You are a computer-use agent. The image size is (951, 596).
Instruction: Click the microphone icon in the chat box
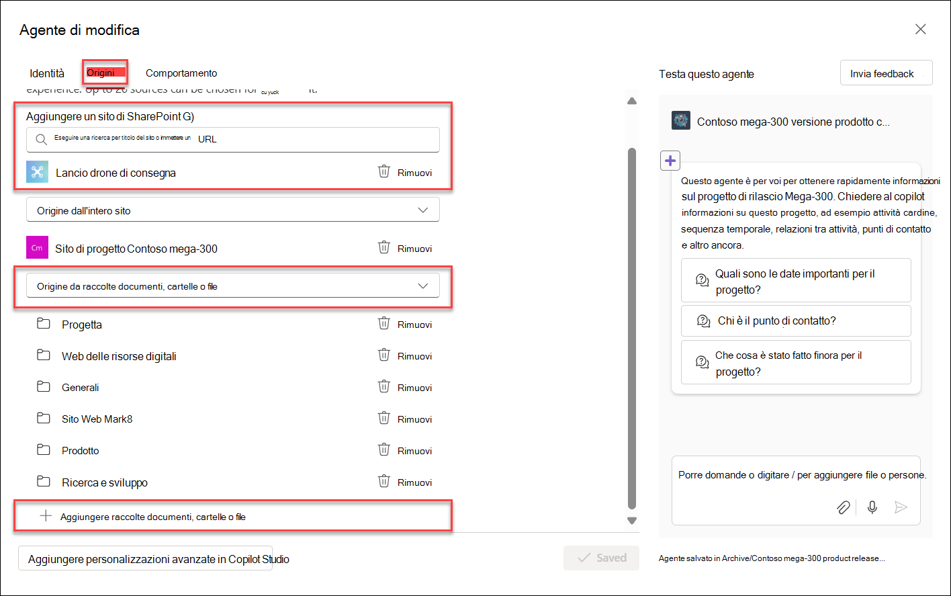point(872,507)
